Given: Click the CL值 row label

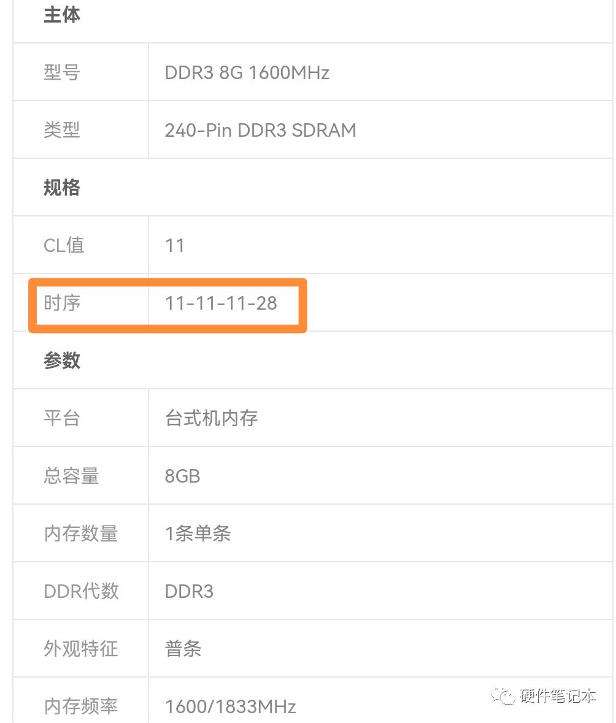Looking at the screenshot, I should pos(64,245).
